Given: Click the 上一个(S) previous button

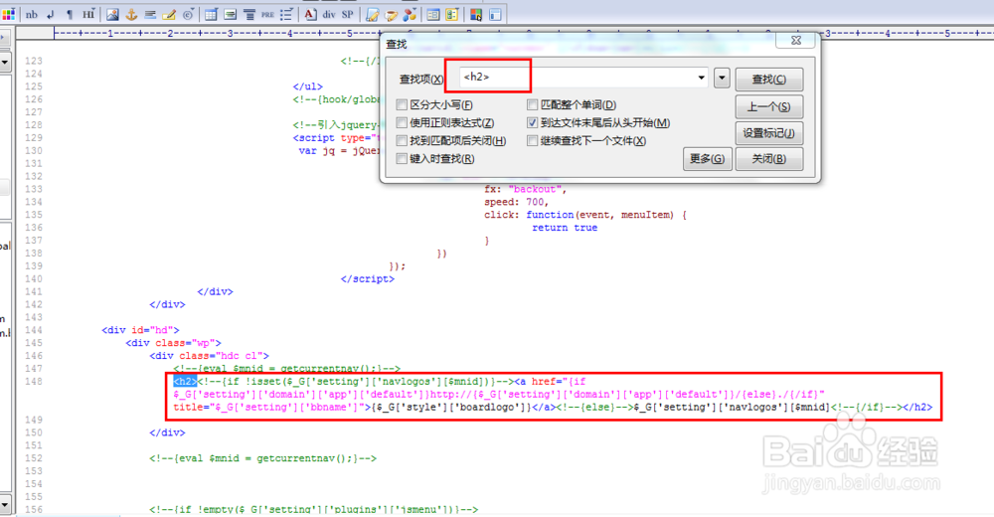Looking at the screenshot, I should point(769,106).
